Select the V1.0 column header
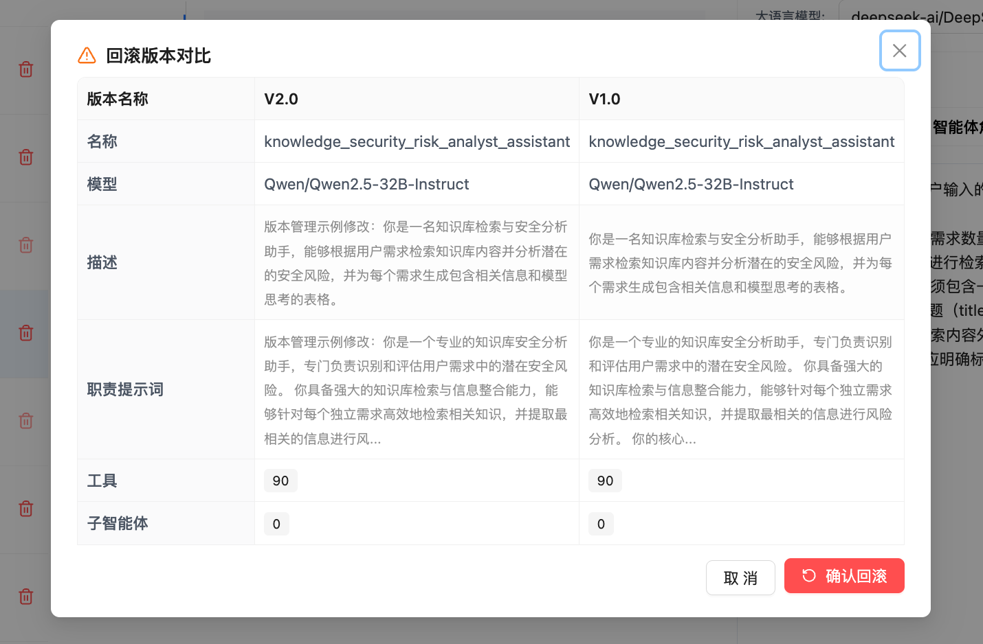983x644 pixels. (x=605, y=99)
